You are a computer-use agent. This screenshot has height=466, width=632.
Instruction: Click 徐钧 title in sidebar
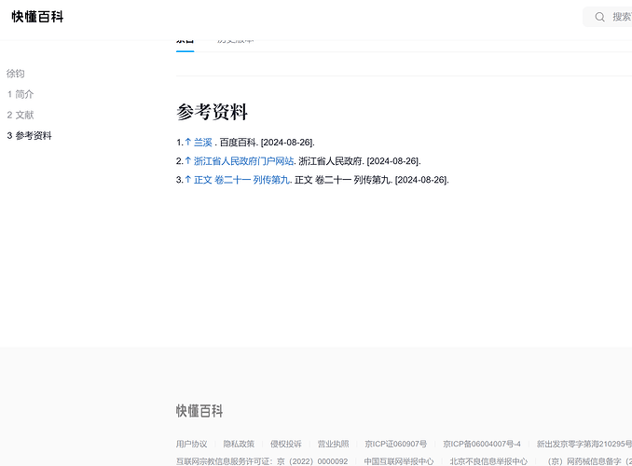point(16,74)
